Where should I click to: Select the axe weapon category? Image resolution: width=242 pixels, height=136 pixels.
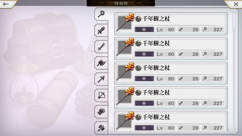point(101,63)
